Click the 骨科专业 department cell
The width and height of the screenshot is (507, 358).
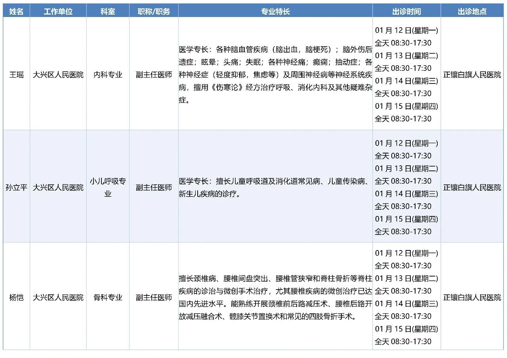(108, 297)
